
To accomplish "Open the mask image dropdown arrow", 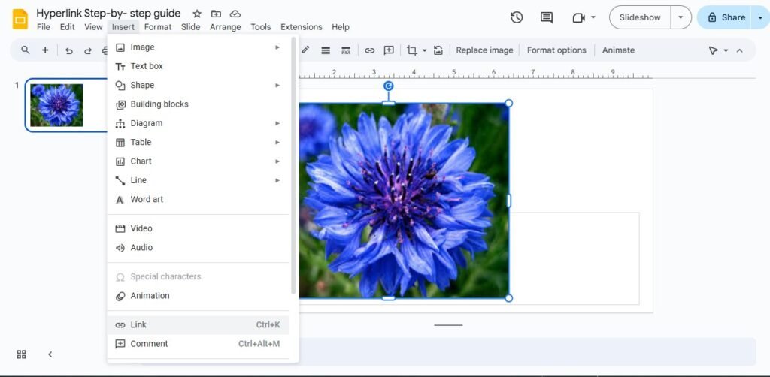I will click(425, 50).
